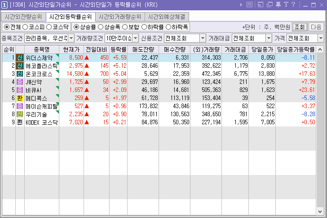This screenshot has width=327, height=218.
Task: Select the 상승폭 radio button
Action: (x=101, y=27)
